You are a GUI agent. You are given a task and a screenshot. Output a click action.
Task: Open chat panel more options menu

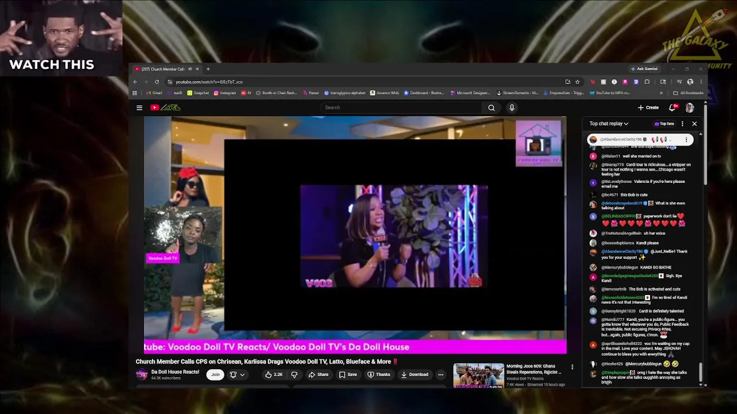(x=682, y=124)
